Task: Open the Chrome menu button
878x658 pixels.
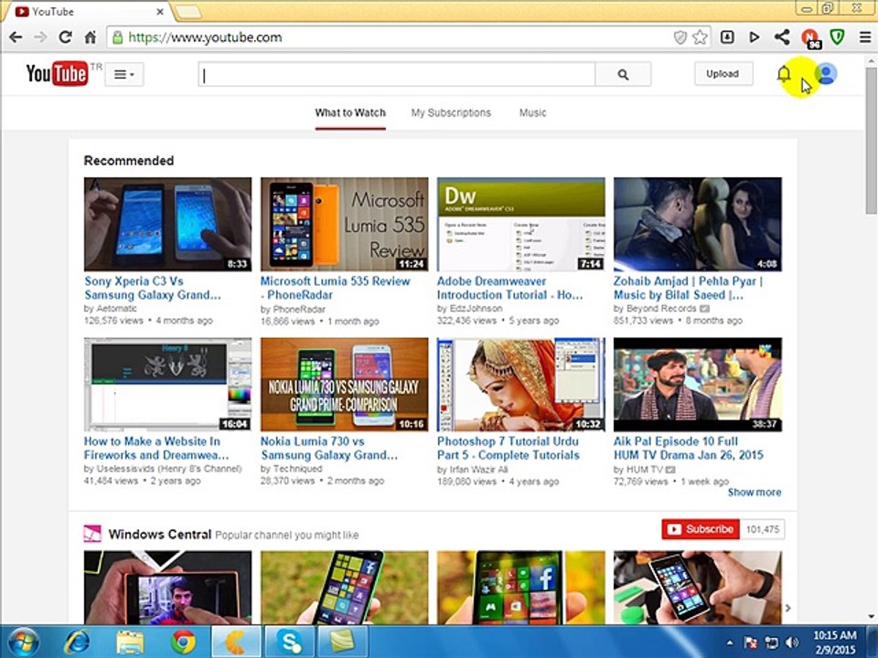Action: coord(865,37)
